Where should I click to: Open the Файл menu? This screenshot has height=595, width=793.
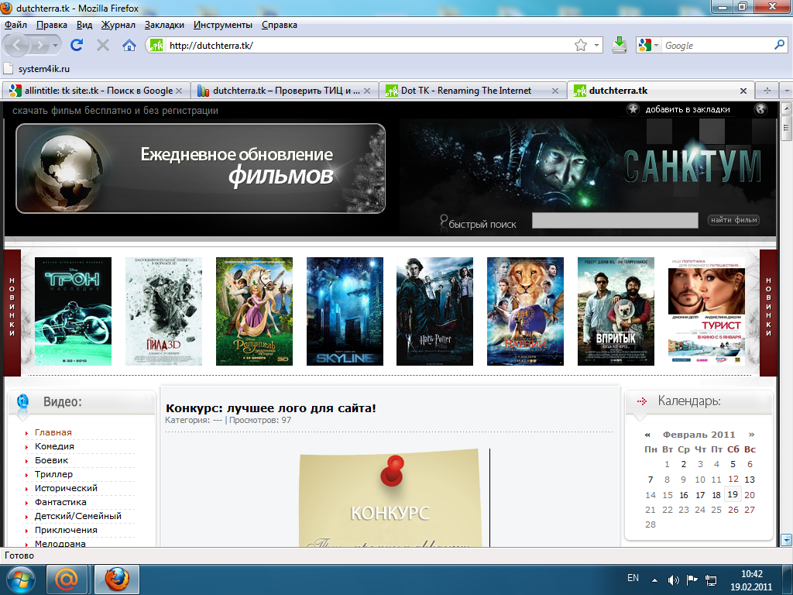[x=15, y=25]
